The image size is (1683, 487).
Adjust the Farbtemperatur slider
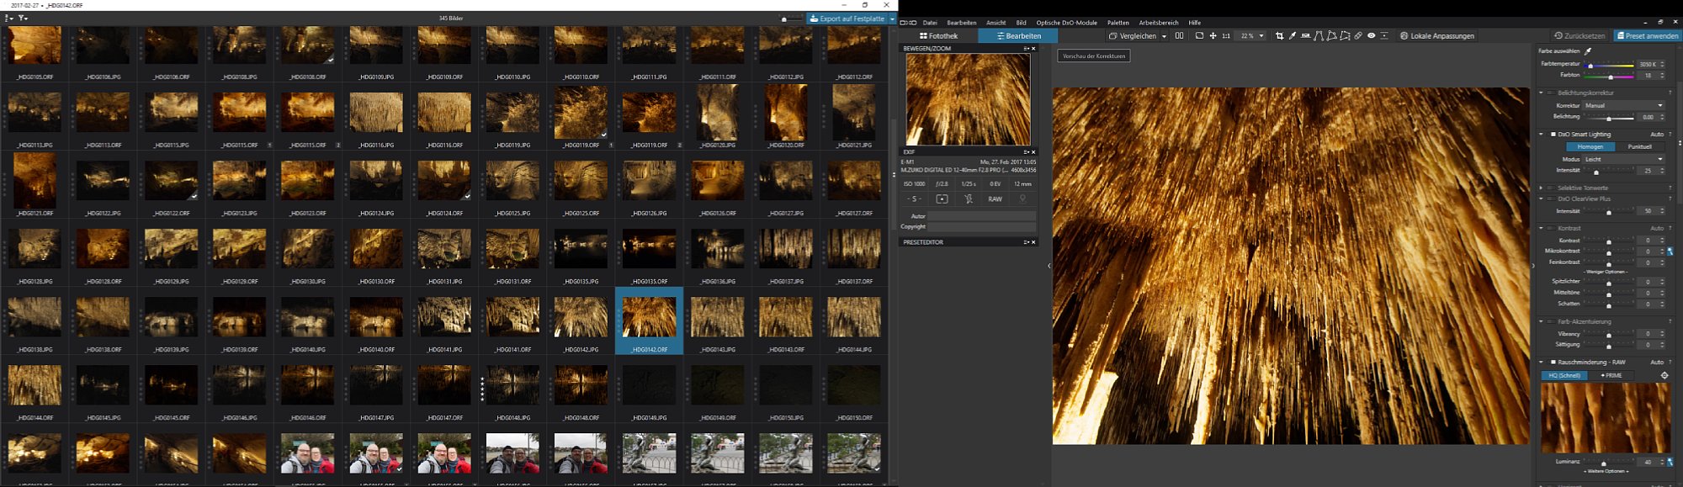point(1609,65)
